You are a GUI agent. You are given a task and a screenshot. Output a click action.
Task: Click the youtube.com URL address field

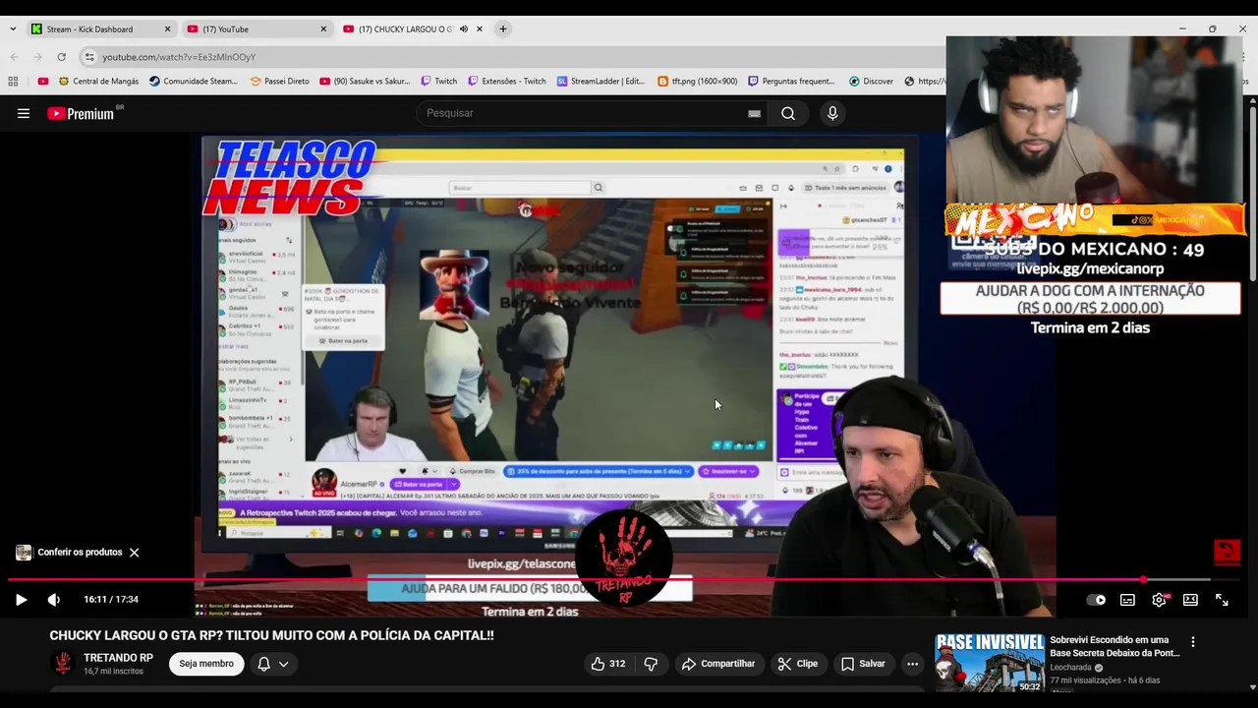(179, 57)
